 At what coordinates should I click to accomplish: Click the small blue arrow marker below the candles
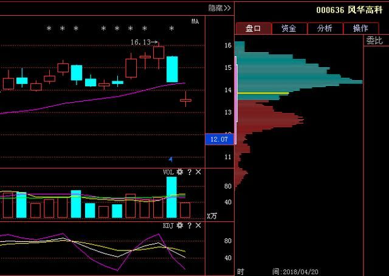point(170,159)
